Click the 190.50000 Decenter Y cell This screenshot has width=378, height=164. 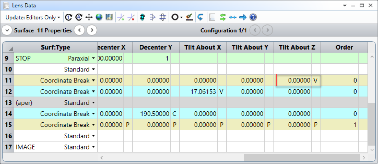pos(152,114)
